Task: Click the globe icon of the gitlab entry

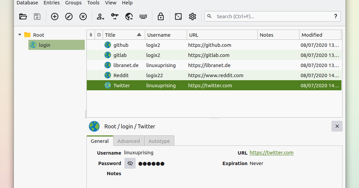Action: click(108, 55)
